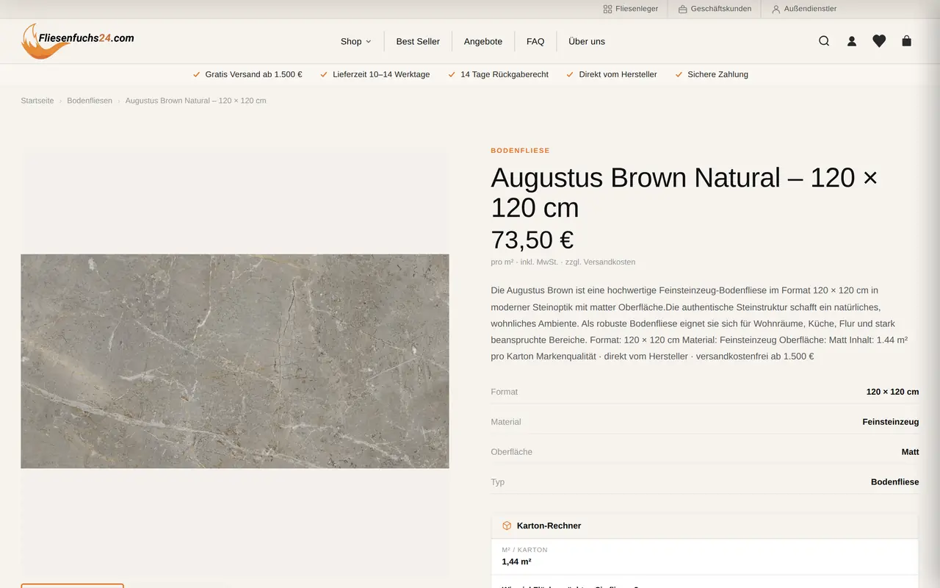Expand the Shop dropdown menu
The height and width of the screenshot is (588, 940).
[356, 41]
